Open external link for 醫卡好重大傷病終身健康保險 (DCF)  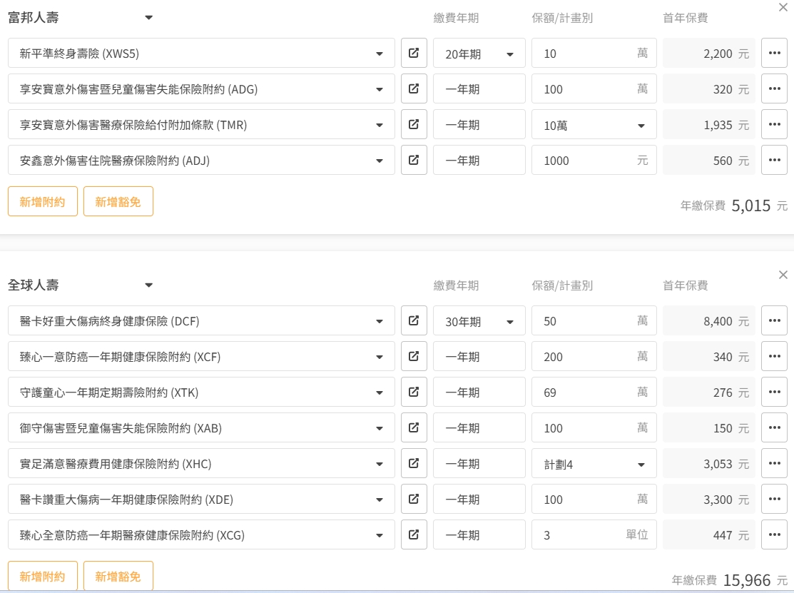(x=414, y=321)
